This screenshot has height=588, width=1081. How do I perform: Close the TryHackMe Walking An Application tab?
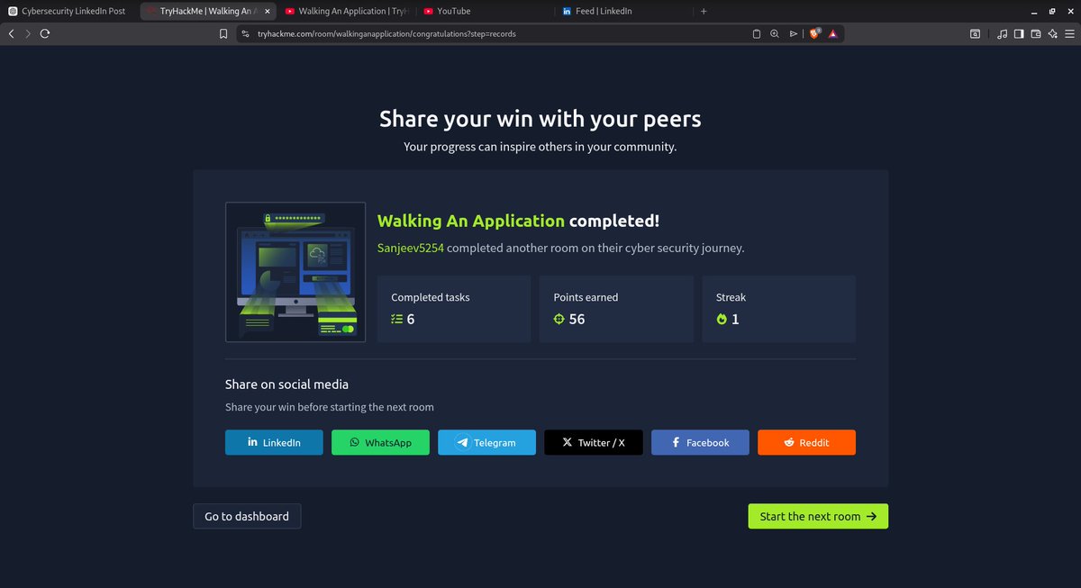(266, 12)
